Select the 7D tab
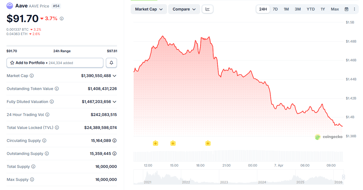363x190 pixels. click(x=275, y=9)
